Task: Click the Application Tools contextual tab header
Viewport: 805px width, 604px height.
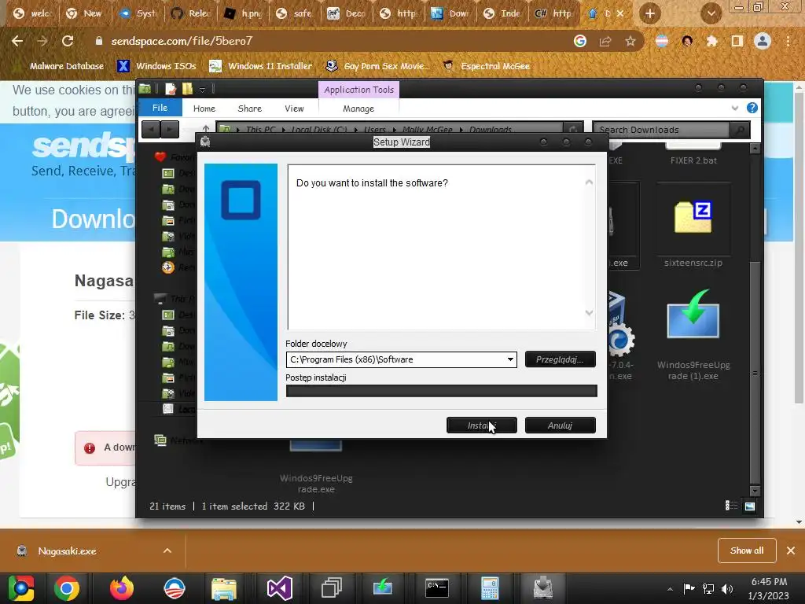Action: (x=358, y=90)
